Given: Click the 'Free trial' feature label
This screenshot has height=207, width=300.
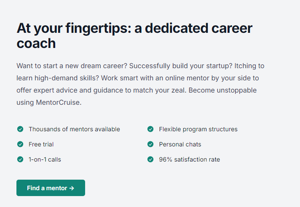Looking at the screenshot, I should [41, 144].
